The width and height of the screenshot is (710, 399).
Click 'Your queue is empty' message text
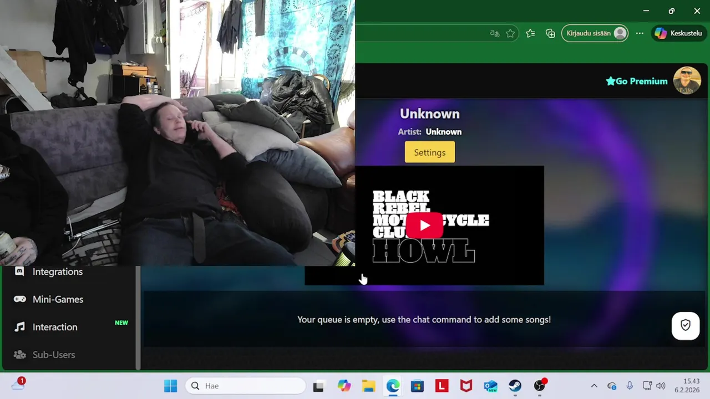pyautogui.click(x=424, y=320)
